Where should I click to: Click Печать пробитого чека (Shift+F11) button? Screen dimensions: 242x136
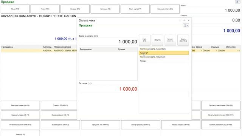click(221, 115)
